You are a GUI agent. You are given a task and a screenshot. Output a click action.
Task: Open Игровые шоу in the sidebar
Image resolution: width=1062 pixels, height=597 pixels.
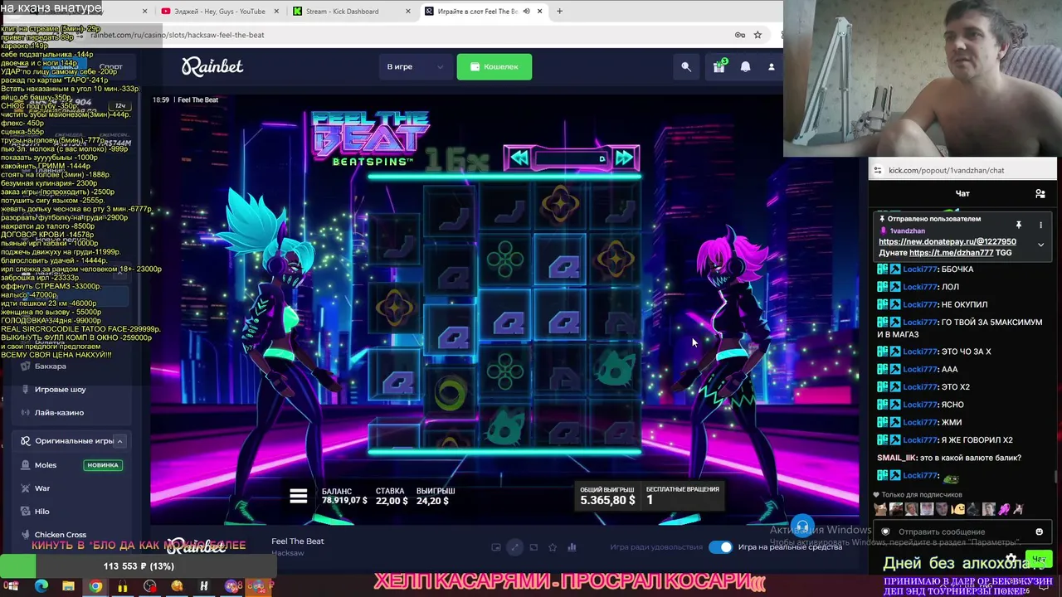click(60, 389)
